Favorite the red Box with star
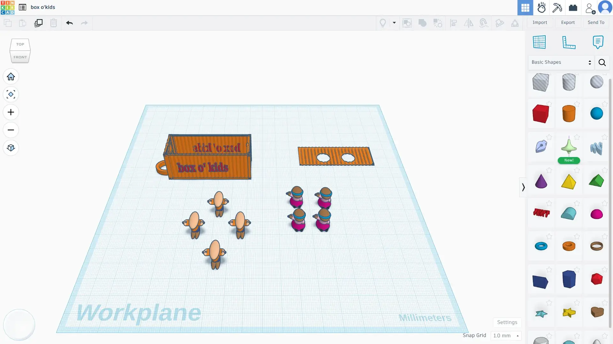The width and height of the screenshot is (613, 344). point(549,104)
